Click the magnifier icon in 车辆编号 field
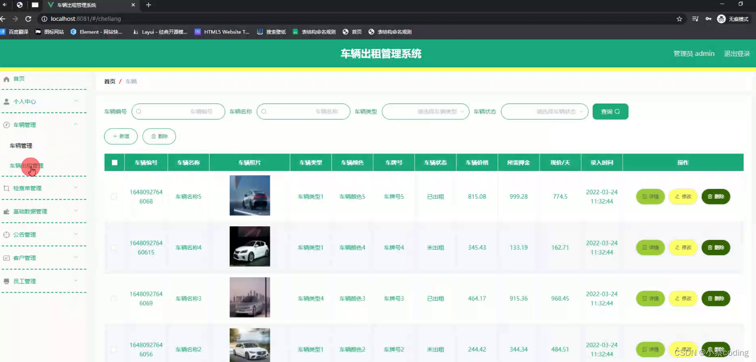 pos(138,111)
